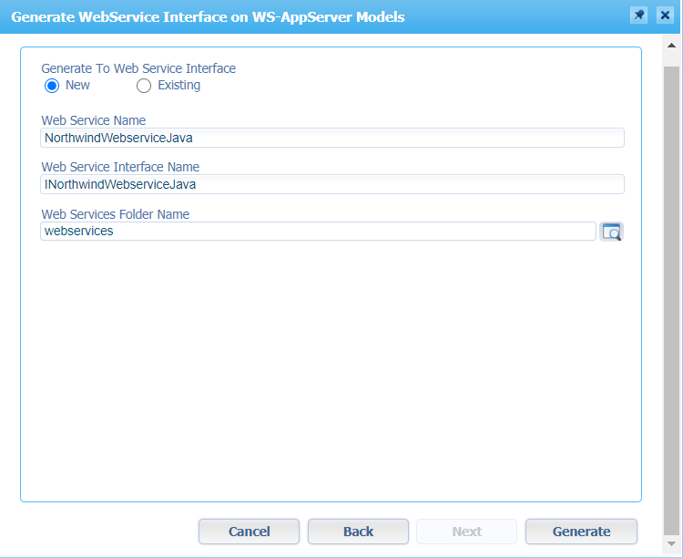683x558 pixels.
Task: Choose the Existing radio button
Action: (143, 86)
